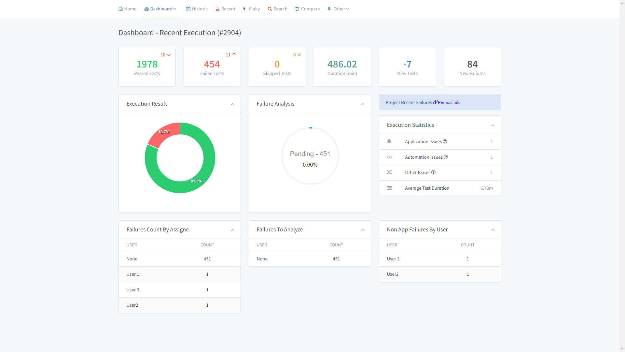Collapse the Execution Statistics panel
Viewport: 625px width, 352px height.
[493, 125]
